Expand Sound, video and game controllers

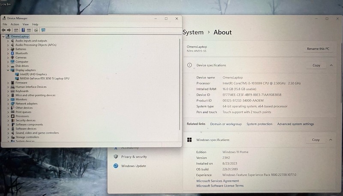(x=8, y=133)
